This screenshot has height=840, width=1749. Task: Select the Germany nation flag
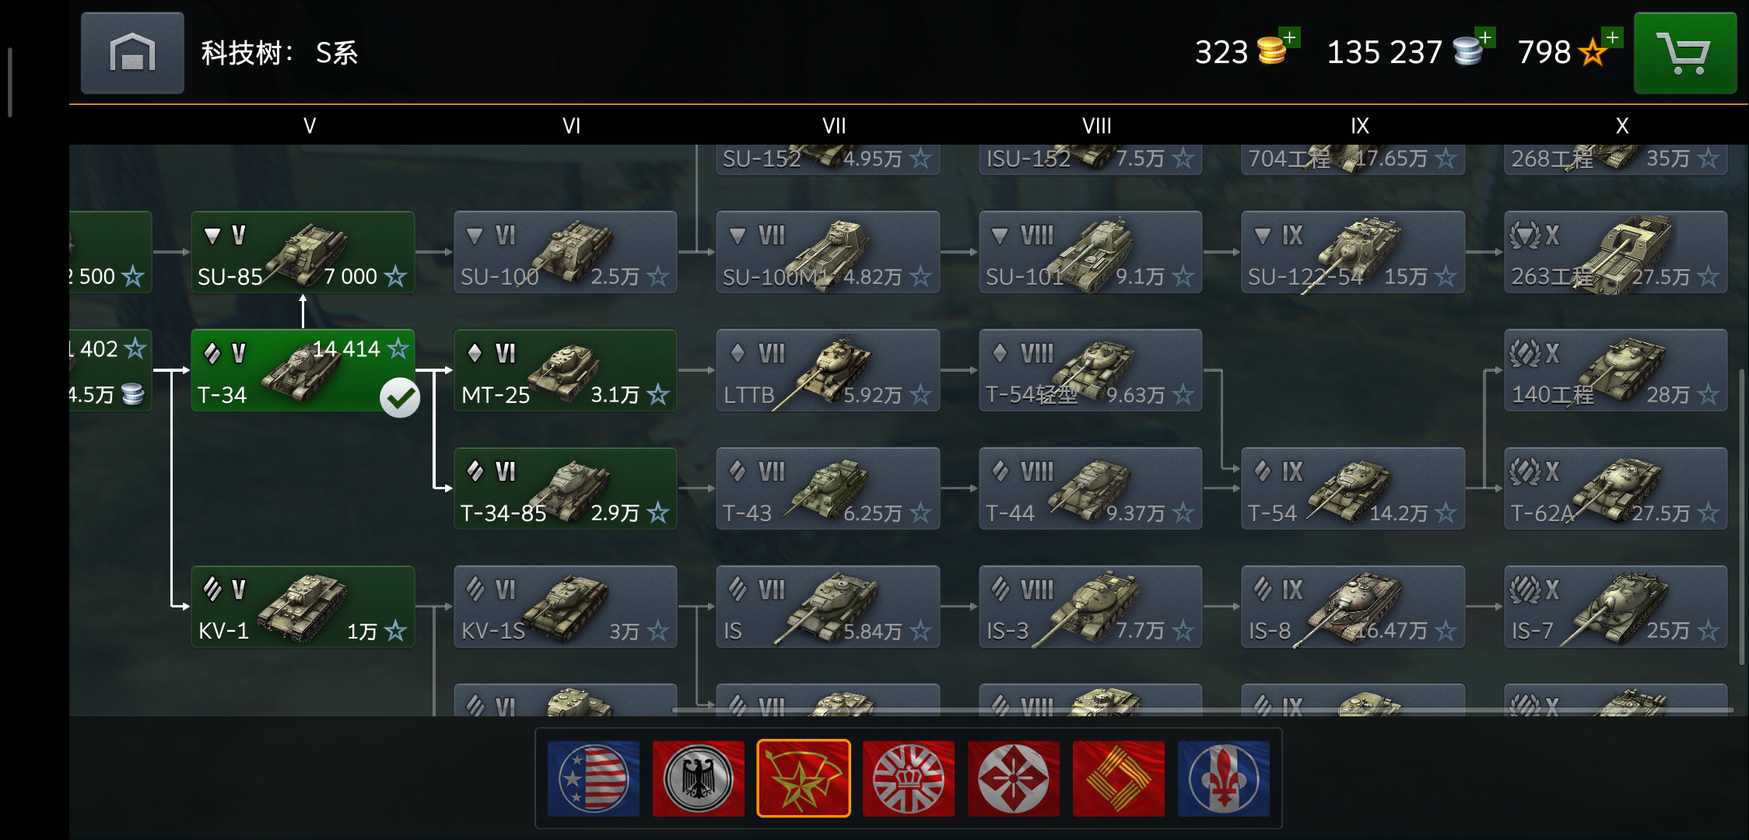pyautogui.click(x=699, y=779)
